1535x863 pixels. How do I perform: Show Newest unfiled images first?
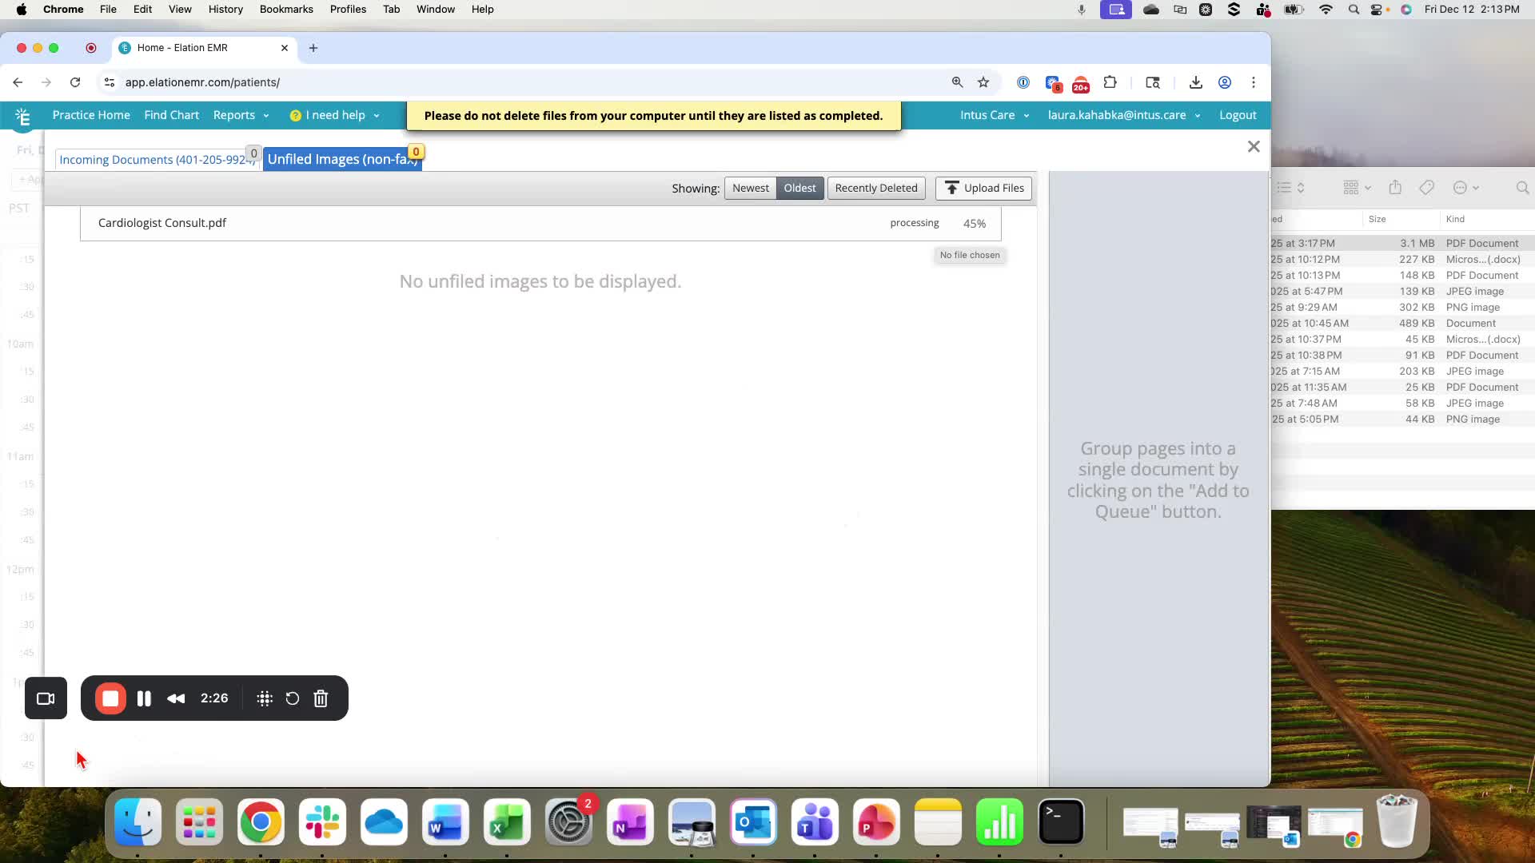[750, 188]
